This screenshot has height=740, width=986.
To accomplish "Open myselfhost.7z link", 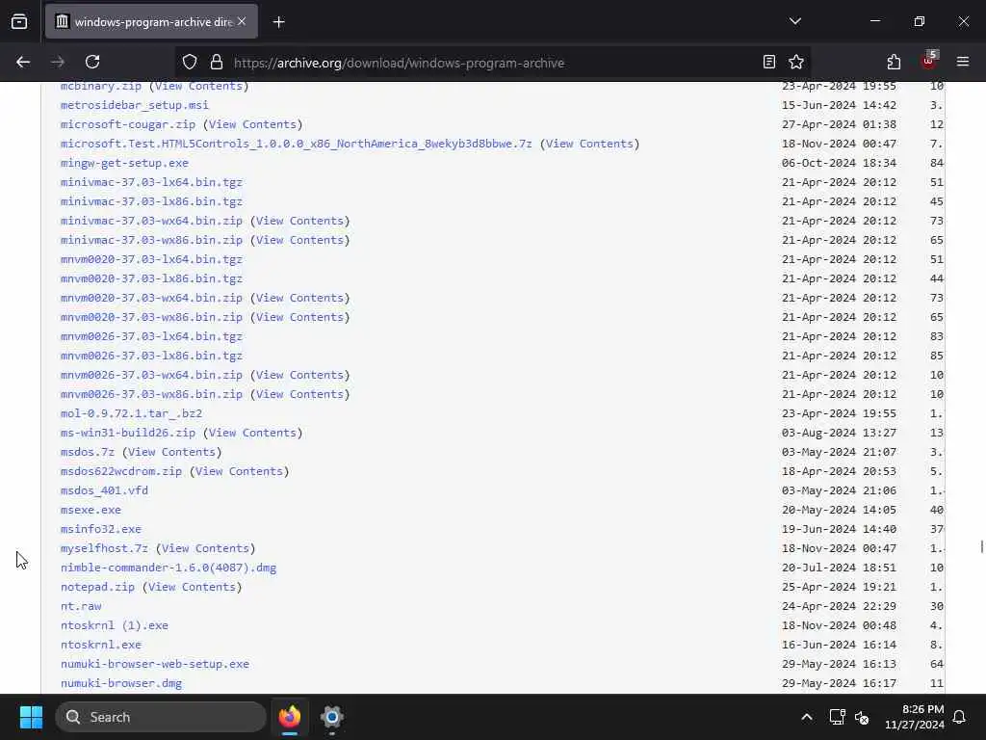I will coord(104,548).
